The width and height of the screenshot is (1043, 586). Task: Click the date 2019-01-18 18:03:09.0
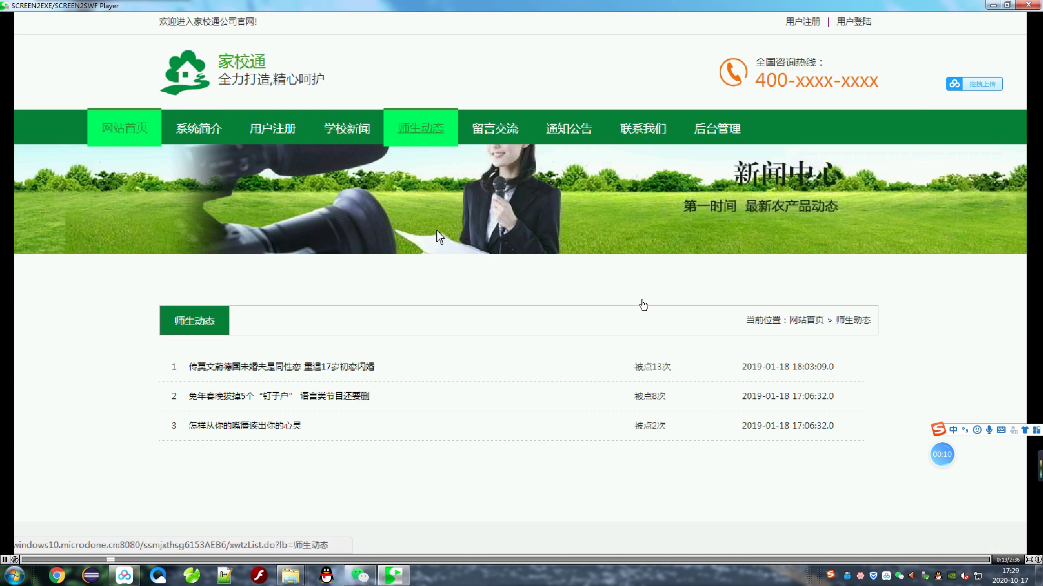[x=788, y=367]
